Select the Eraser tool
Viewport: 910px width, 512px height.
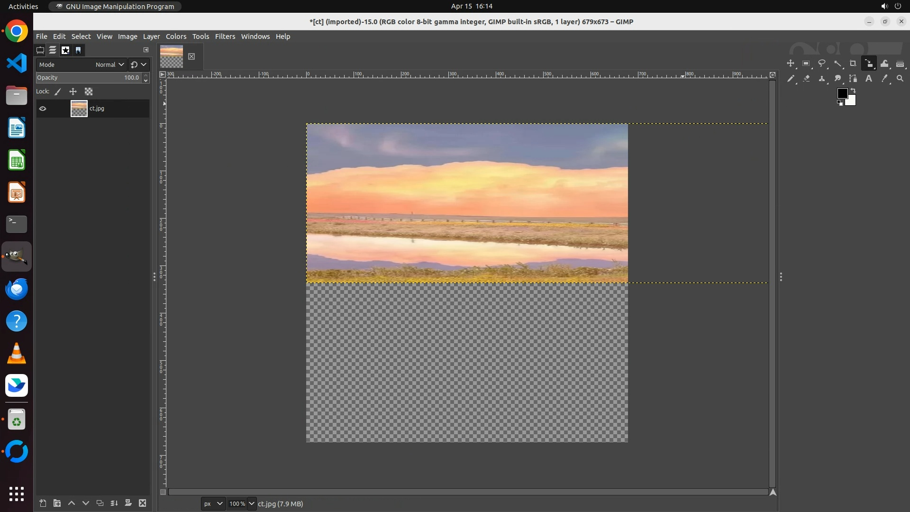[x=806, y=79]
